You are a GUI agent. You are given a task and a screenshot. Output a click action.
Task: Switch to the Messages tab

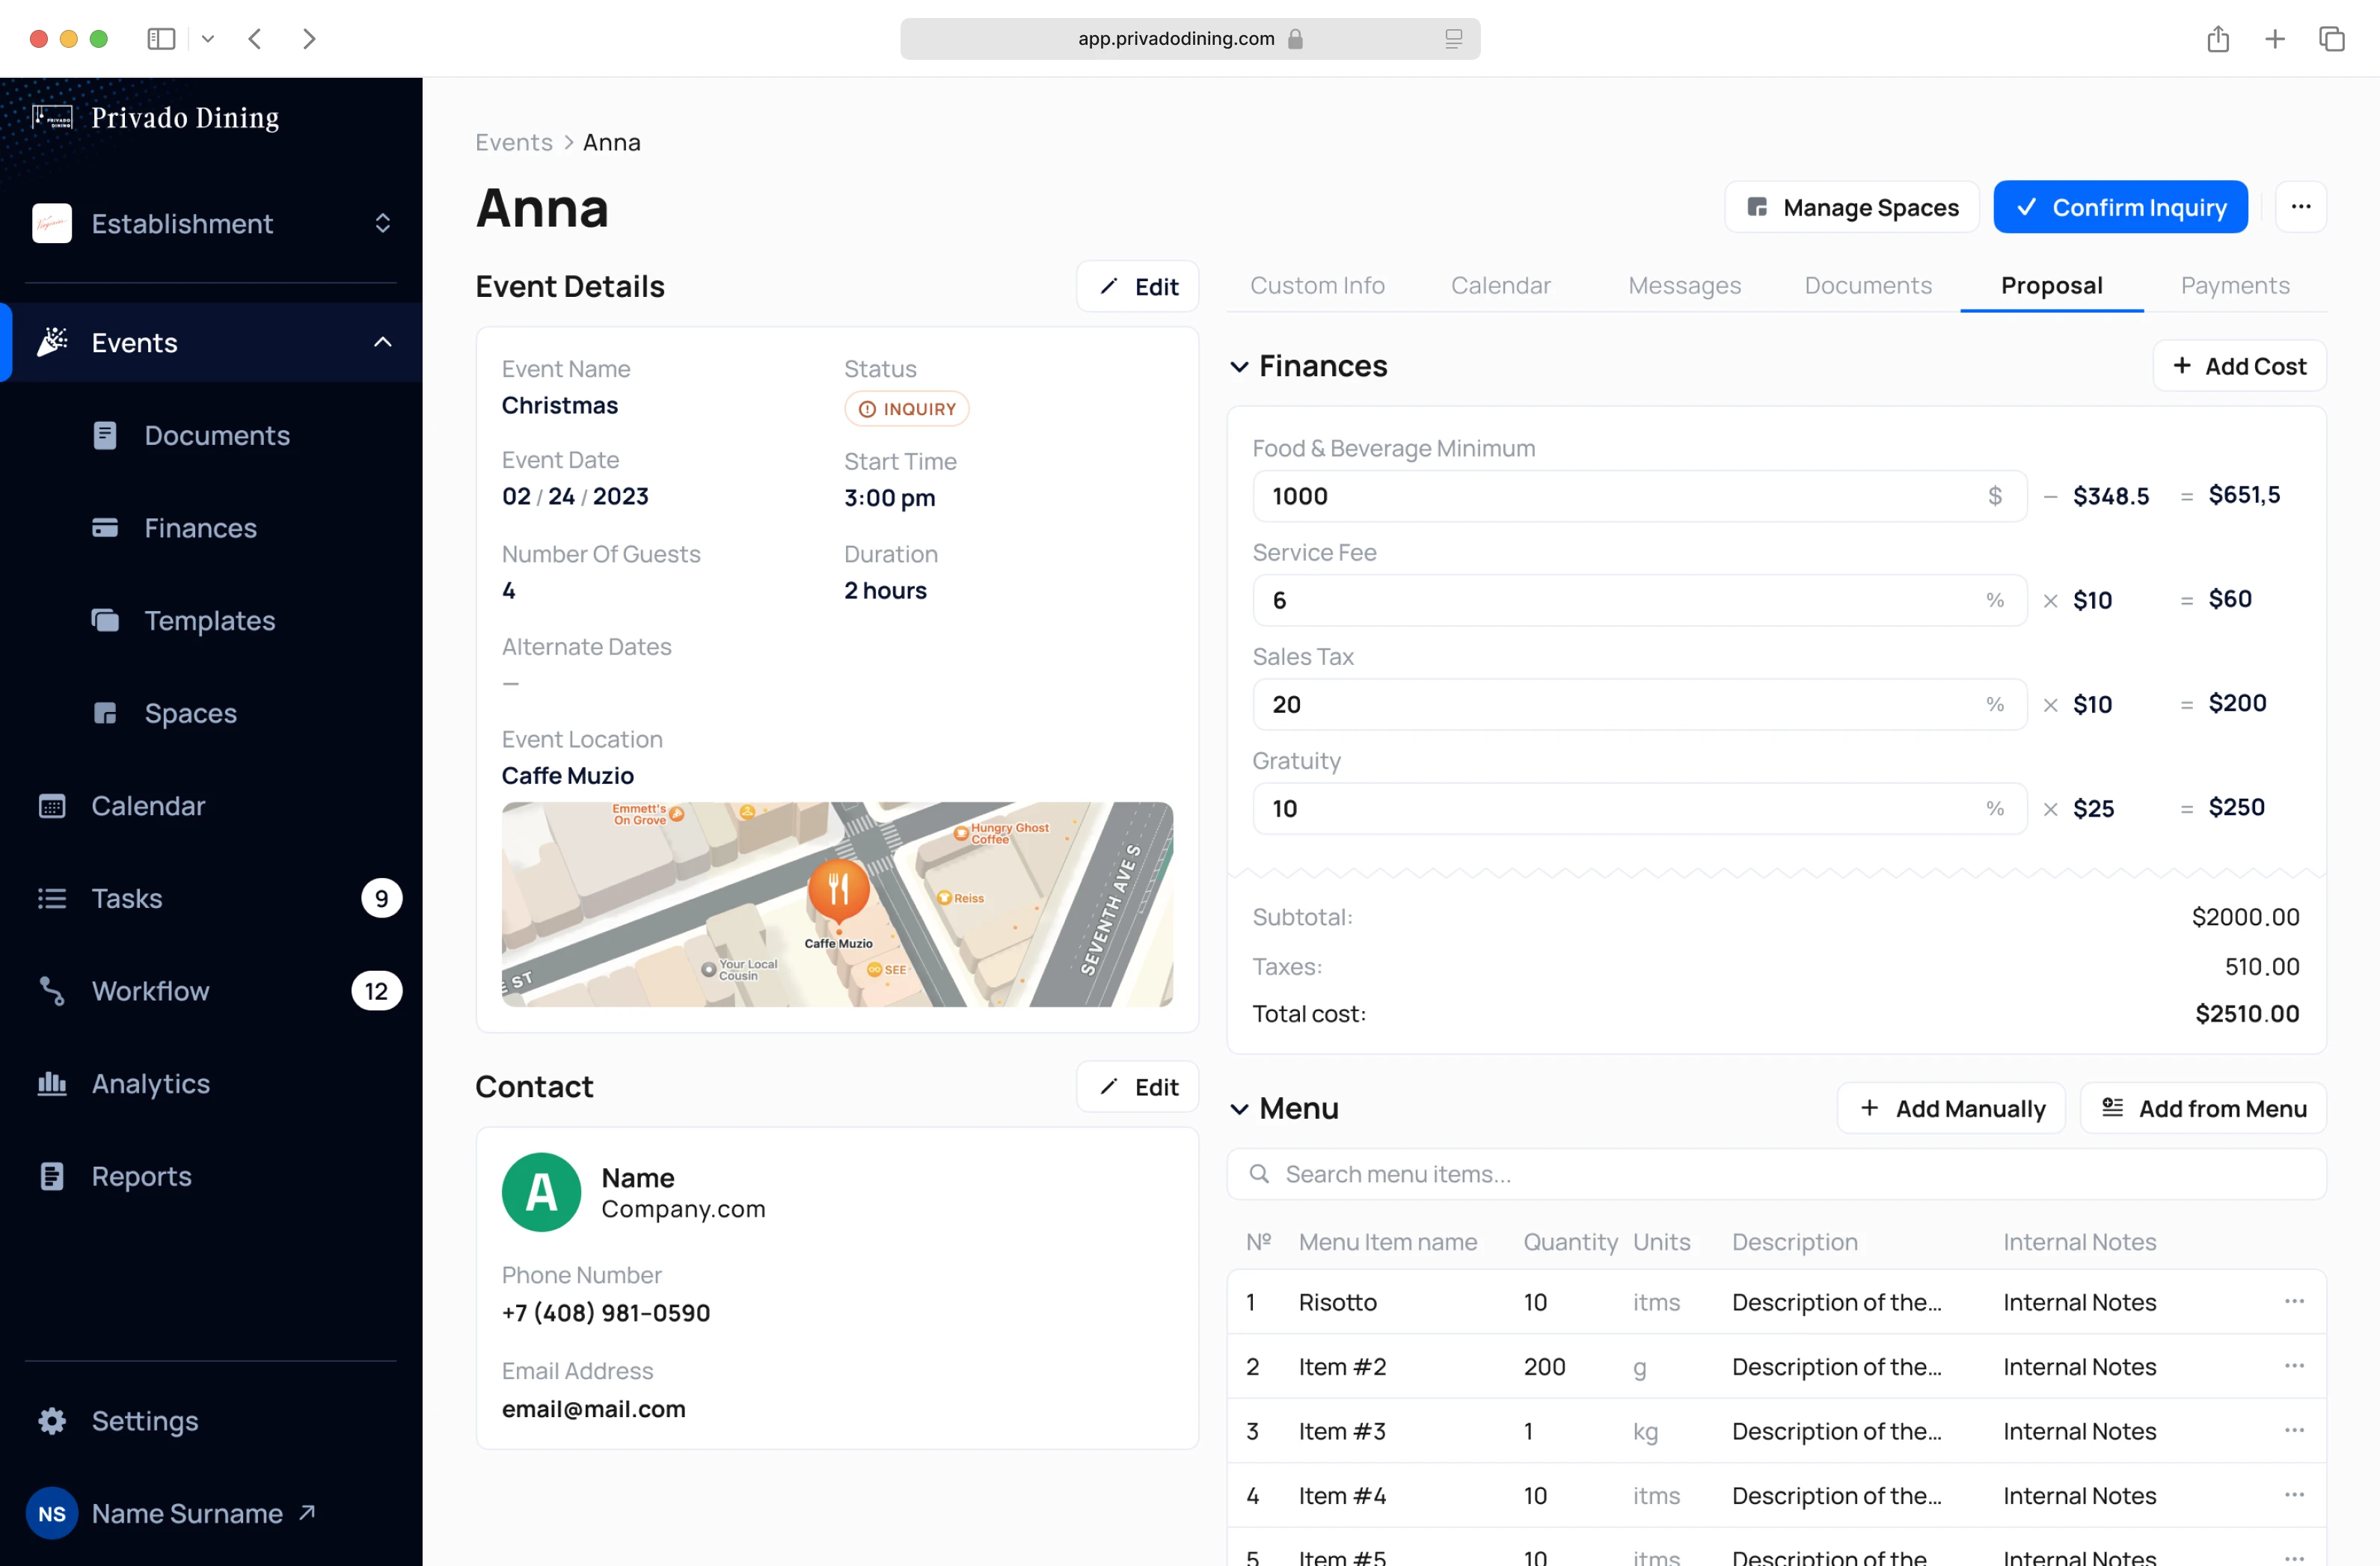point(1684,286)
